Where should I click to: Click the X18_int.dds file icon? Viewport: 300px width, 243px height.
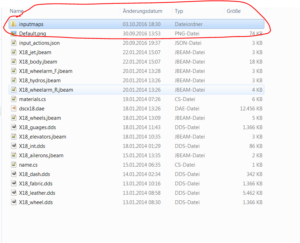pos(14,146)
